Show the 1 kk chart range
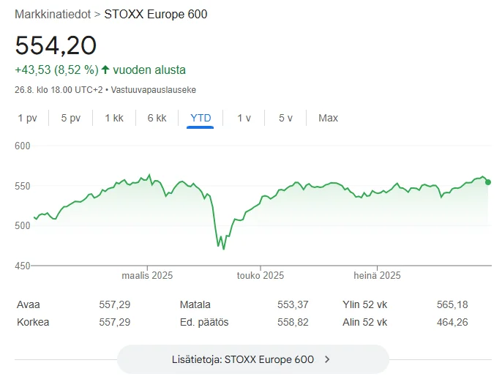The height and width of the screenshot is (382, 502). (x=113, y=118)
